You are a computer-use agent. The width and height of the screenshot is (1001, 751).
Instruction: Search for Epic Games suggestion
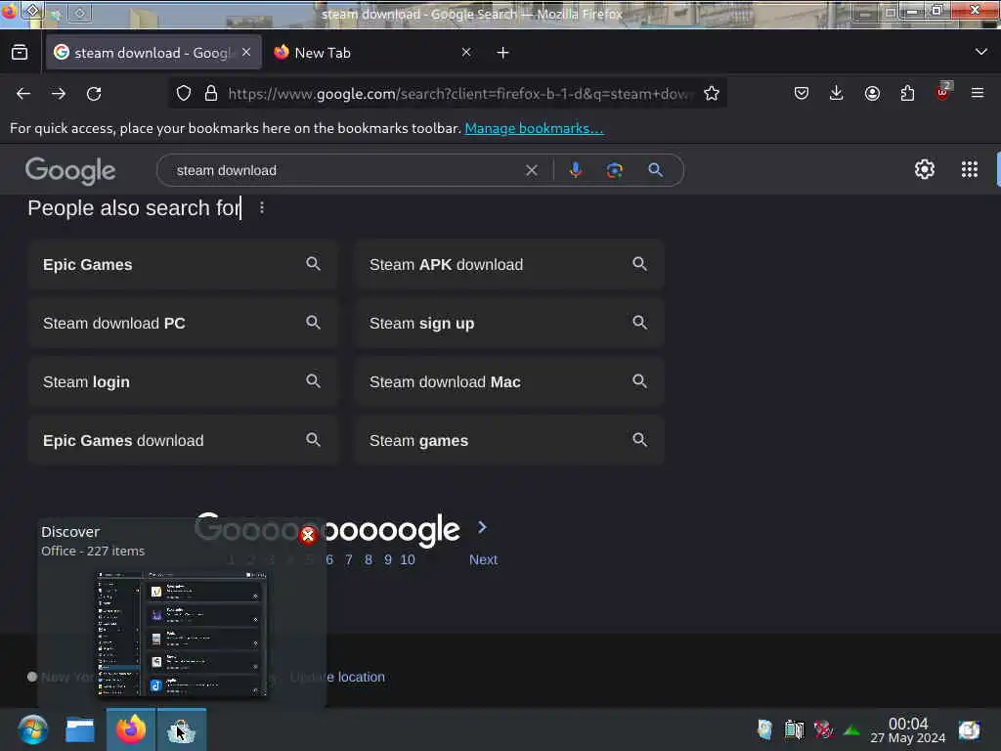click(x=182, y=264)
